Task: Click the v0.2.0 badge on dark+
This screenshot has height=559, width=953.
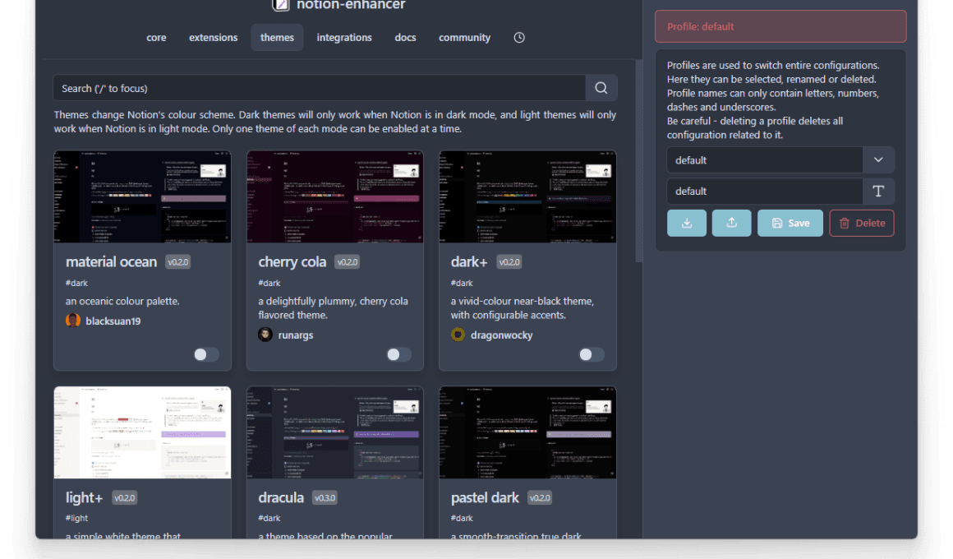Action: click(x=509, y=262)
